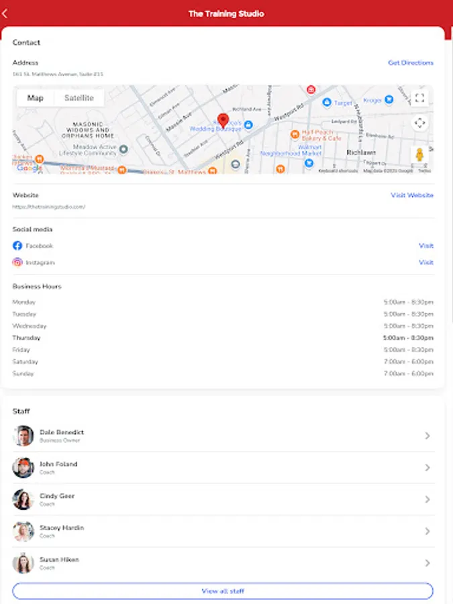
Task: Click View all staff button
Action: [x=223, y=591]
